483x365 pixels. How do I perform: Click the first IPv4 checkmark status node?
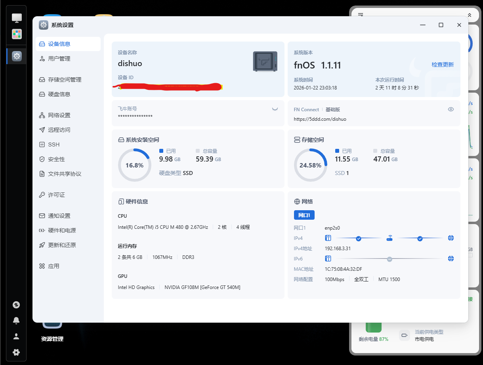click(359, 238)
